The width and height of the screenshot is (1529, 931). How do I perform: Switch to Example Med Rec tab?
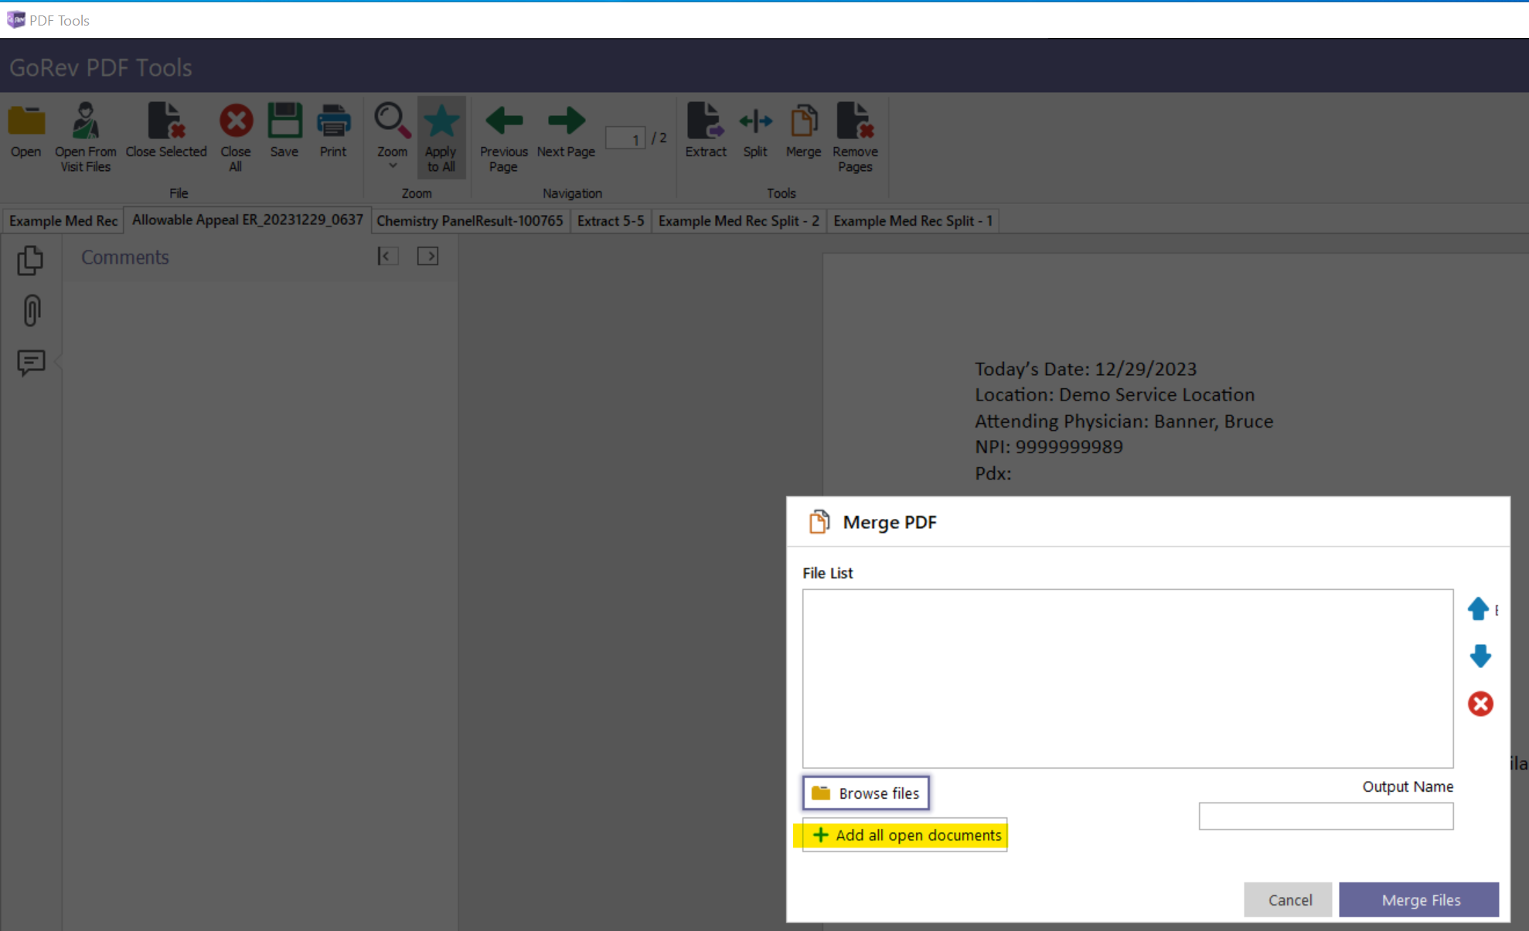(63, 221)
